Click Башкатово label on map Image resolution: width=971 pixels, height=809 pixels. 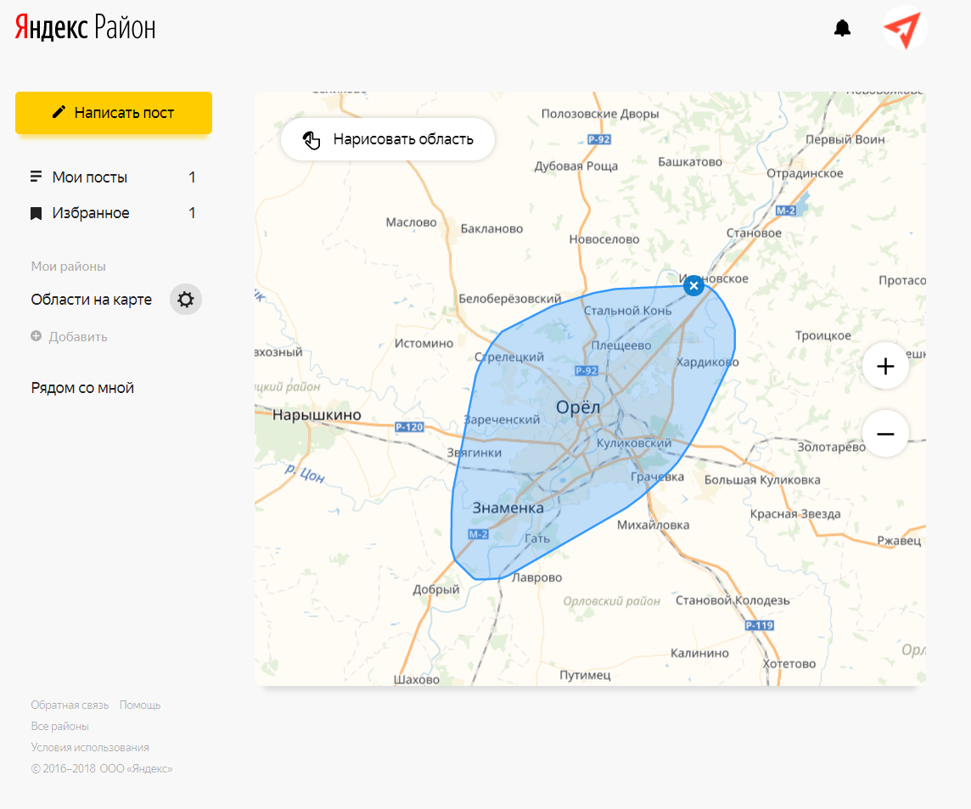pyautogui.click(x=690, y=161)
